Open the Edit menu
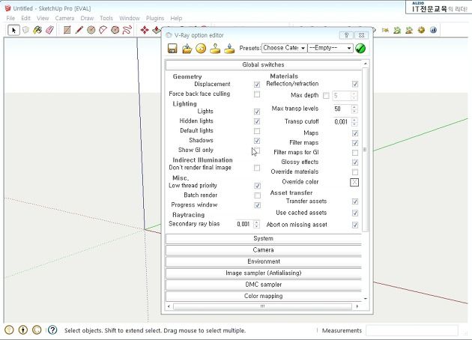This screenshot has height=340, width=472. click(x=26, y=19)
